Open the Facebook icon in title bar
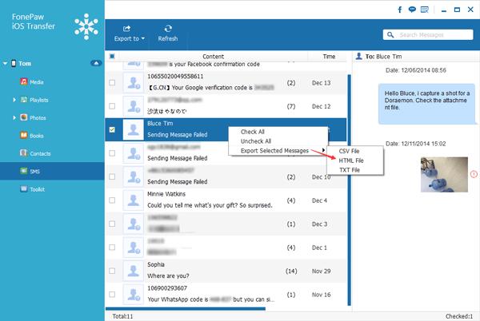Image resolution: width=480 pixels, height=321 pixels. point(400,10)
